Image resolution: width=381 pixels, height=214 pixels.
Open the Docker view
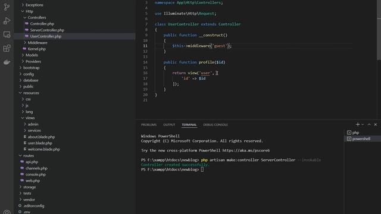7,62
